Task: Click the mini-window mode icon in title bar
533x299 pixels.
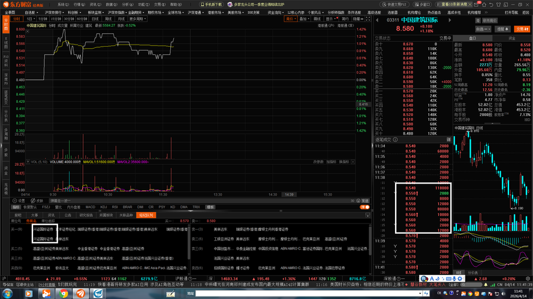Action: (506, 4)
